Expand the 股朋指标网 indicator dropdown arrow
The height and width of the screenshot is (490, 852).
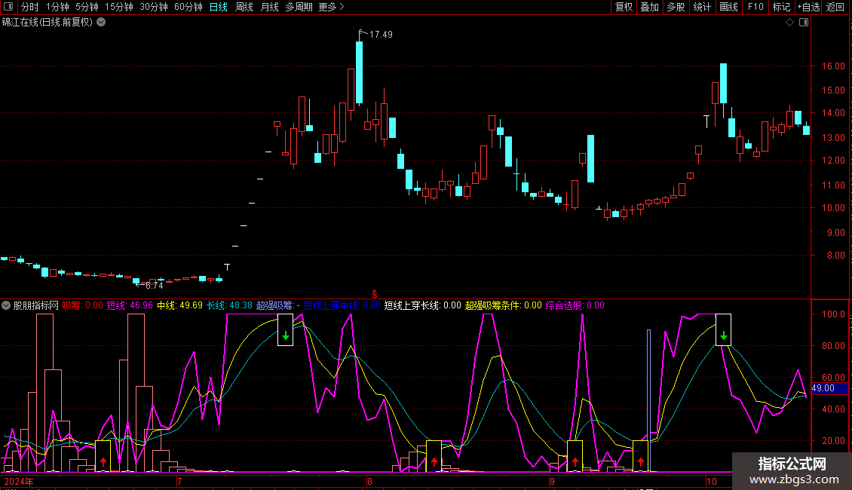click(7, 306)
